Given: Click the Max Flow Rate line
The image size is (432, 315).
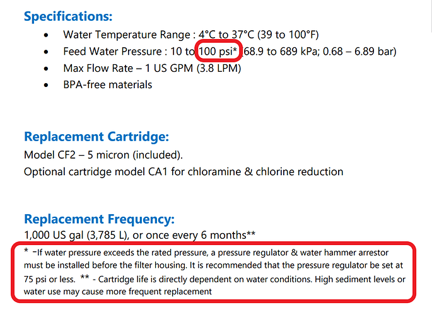Looking at the screenshot, I should click(x=152, y=68).
